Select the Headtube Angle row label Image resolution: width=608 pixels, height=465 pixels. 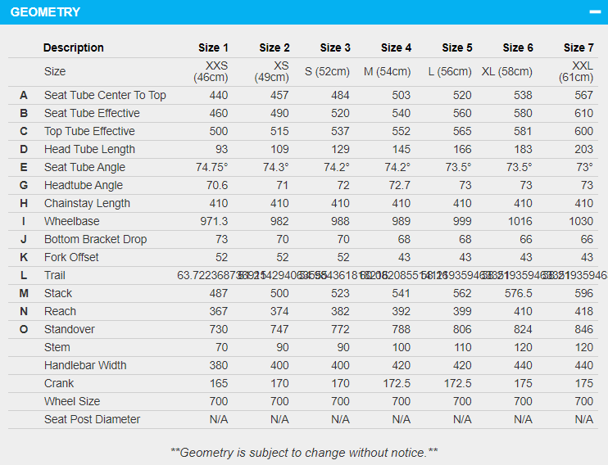click(84, 185)
